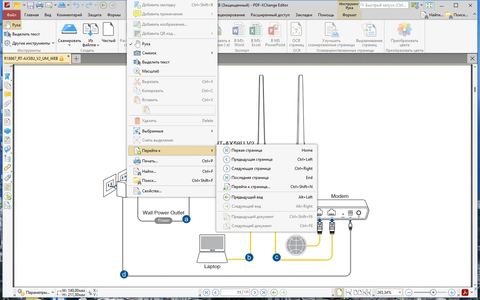This screenshot has width=480, height=300.
Task: Switch to Формат ribbon tab
Action: (x=349, y=15)
